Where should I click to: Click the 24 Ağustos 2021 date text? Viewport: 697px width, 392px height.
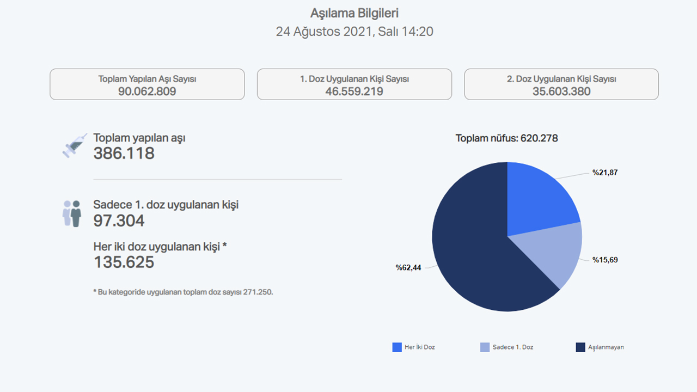(354, 32)
